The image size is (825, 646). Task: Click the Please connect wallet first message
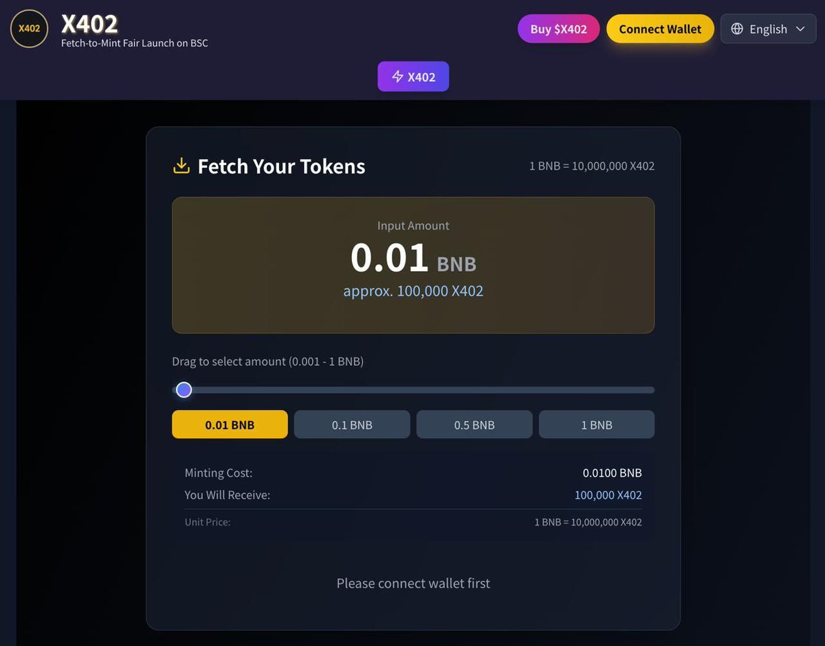(x=413, y=583)
